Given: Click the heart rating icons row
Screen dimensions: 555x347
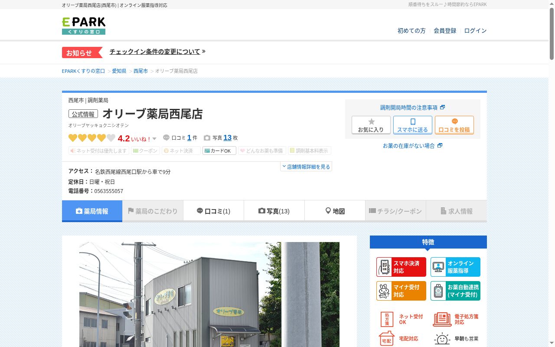Looking at the screenshot, I should tap(92, 138).
